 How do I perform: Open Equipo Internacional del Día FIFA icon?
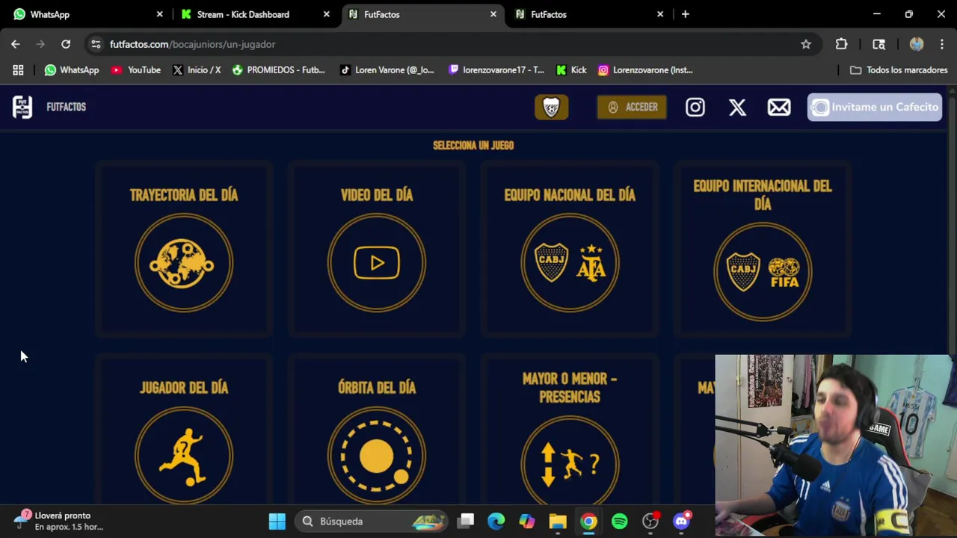tap(763, 272)
